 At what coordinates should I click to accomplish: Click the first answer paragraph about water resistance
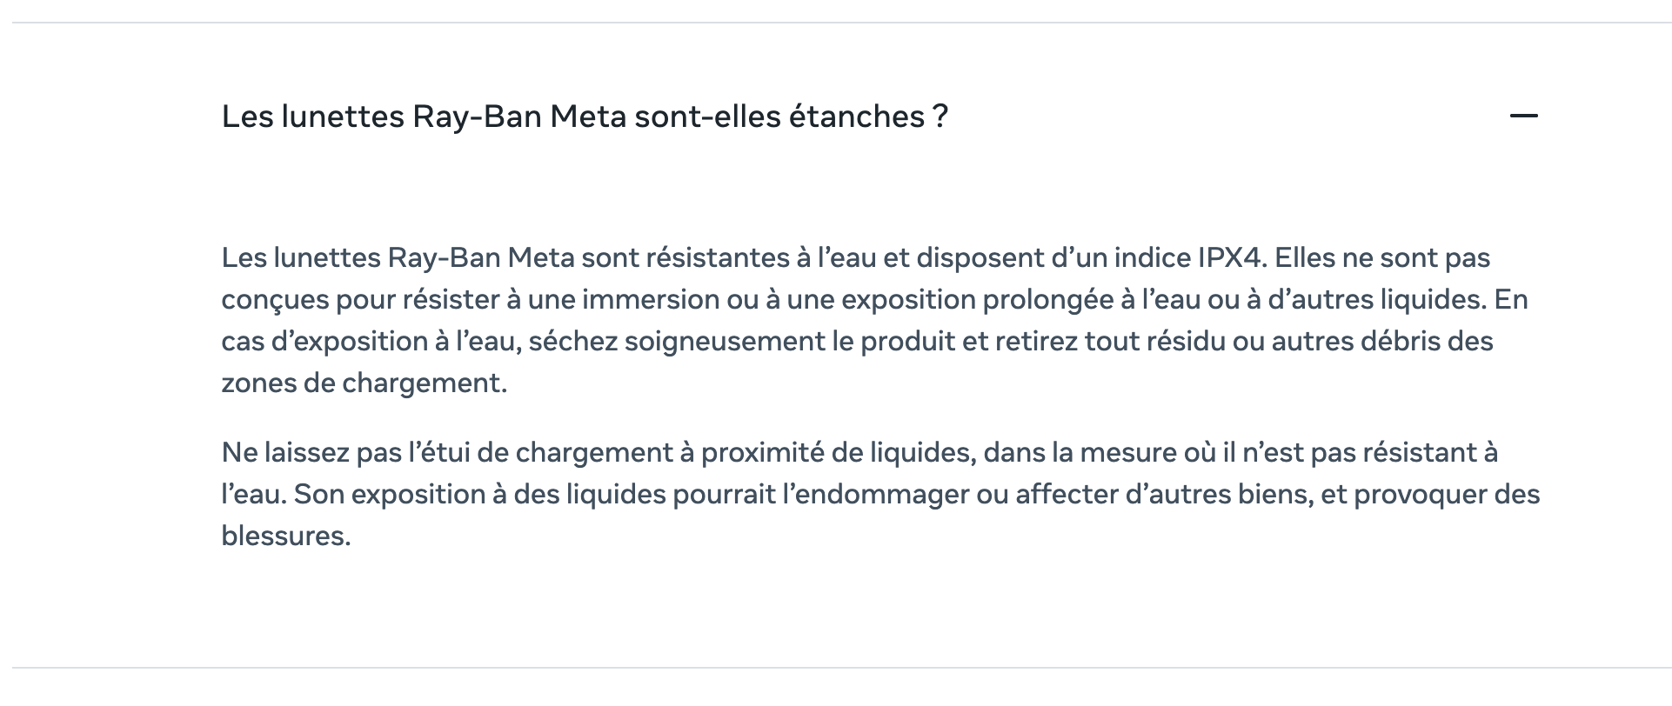pos(874,320)
